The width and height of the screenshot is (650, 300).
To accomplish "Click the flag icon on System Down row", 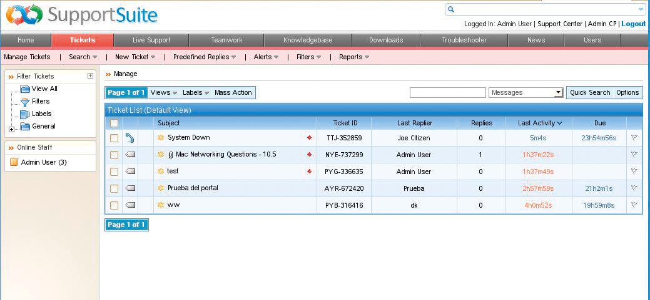I will (634, 138).
